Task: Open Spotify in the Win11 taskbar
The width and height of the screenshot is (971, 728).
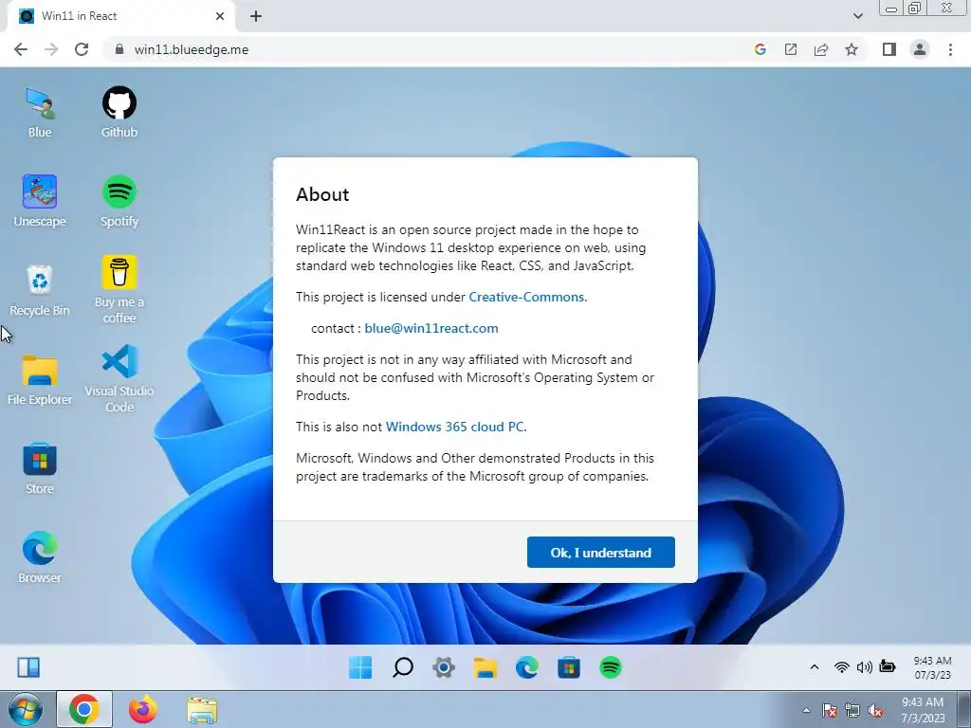Action: tap(611, 667)
